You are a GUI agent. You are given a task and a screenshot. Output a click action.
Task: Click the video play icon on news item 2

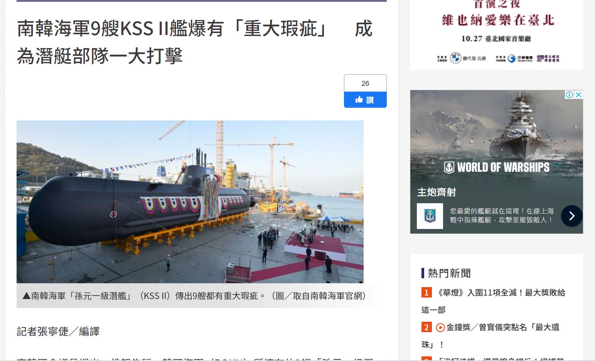440,328
